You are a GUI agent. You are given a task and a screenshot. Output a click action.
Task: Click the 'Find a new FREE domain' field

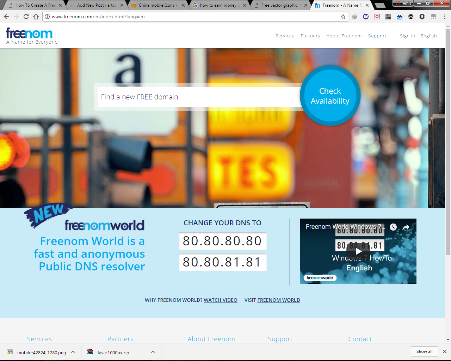199,97
